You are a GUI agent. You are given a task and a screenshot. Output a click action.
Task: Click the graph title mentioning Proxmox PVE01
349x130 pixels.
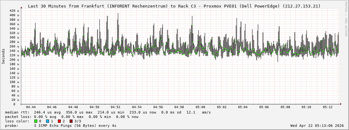174,6
